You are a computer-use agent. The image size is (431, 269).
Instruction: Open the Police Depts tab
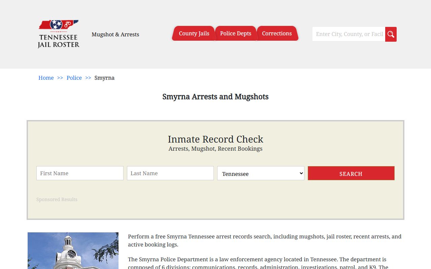click(236, 33)
